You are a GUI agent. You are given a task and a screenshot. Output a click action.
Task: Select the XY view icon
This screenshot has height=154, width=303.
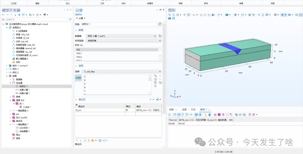(x=201, y=15)
